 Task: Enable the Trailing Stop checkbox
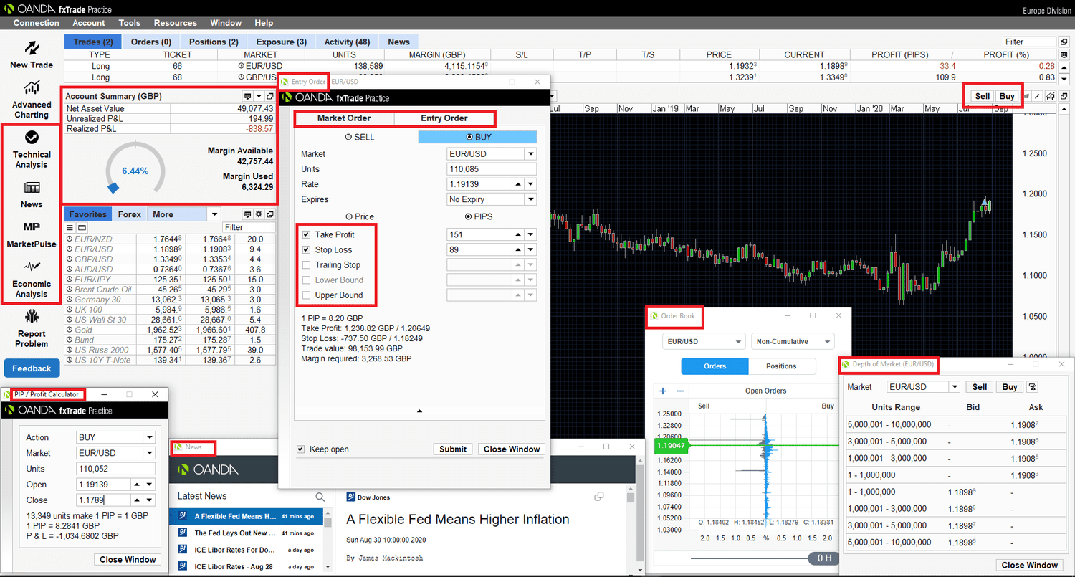point(307,265)
